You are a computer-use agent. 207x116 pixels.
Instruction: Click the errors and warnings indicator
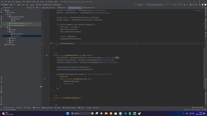point(197,11)
